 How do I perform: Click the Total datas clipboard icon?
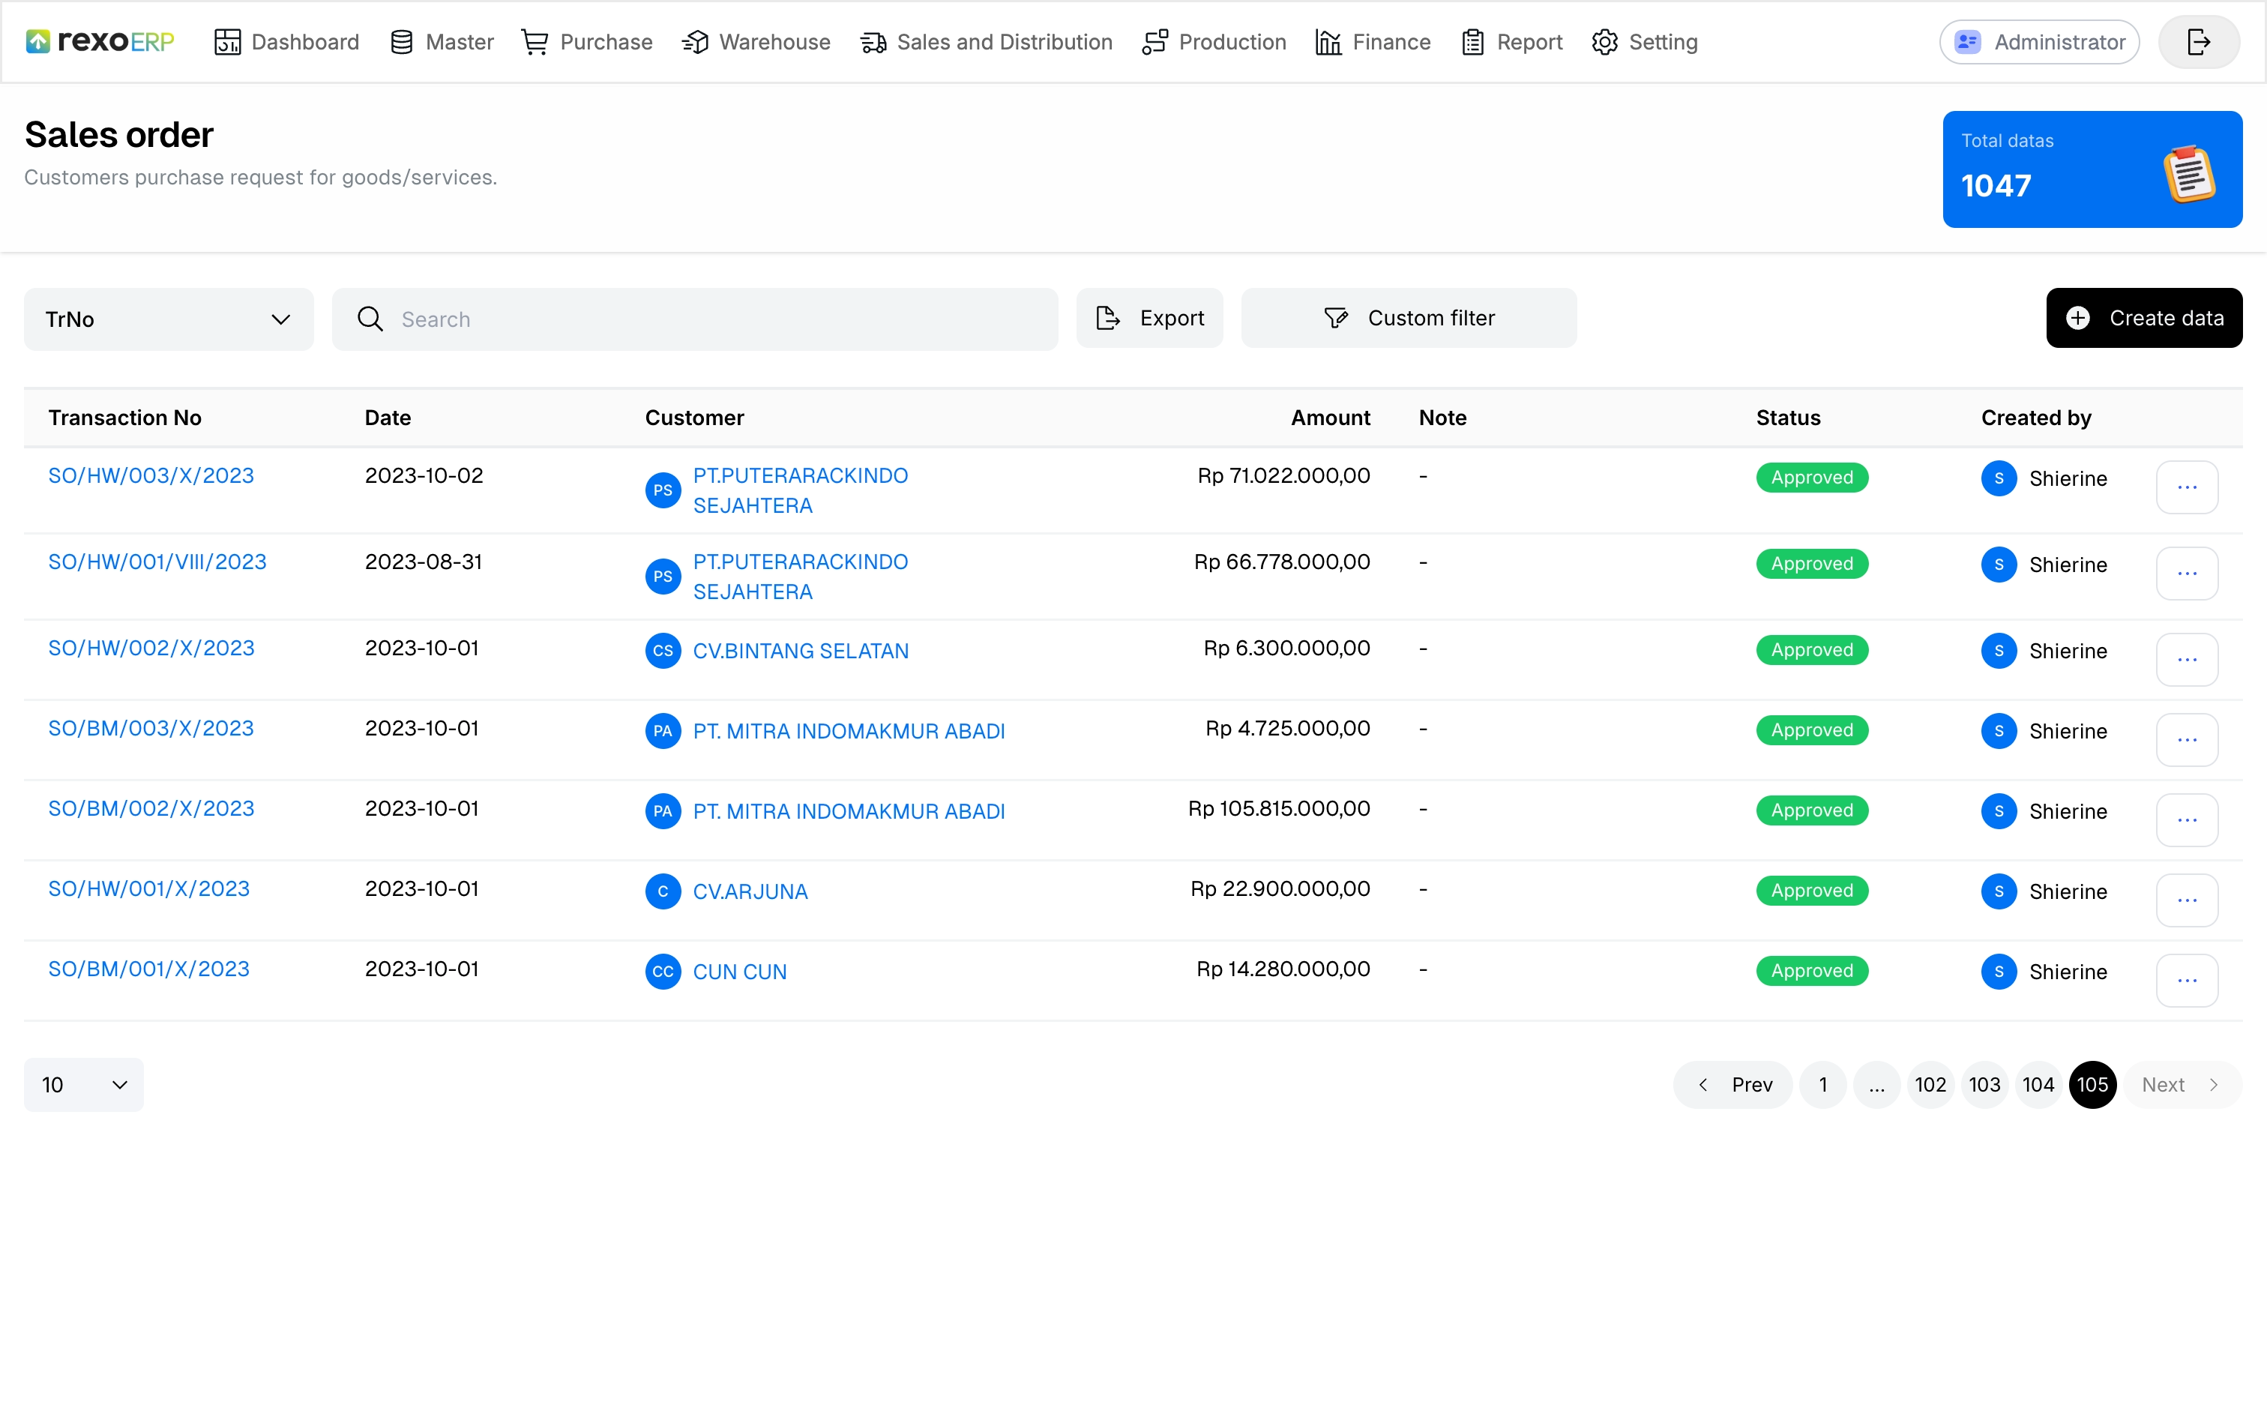pos(2189,174)
